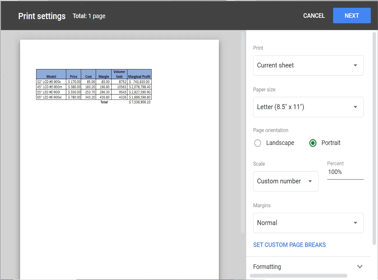
Task: Open the Scale Custom number dropdown
Action: pos(286,181)
